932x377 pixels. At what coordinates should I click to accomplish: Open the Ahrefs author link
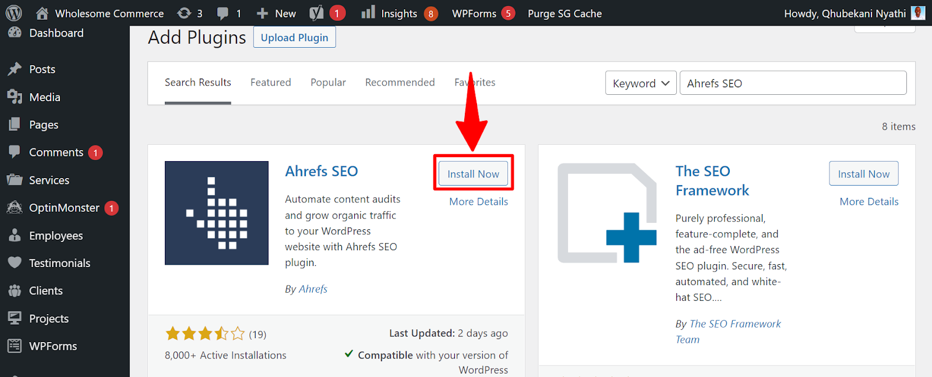tap(313, 289)
